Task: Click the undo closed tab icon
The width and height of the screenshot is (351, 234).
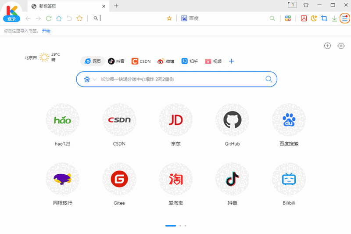Action: coord(69,18)
